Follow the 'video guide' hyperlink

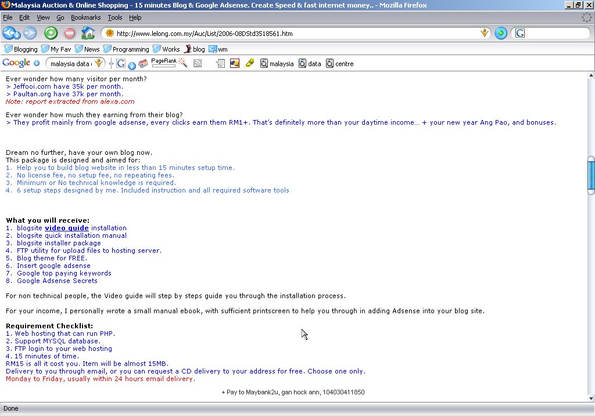point(67,228)
